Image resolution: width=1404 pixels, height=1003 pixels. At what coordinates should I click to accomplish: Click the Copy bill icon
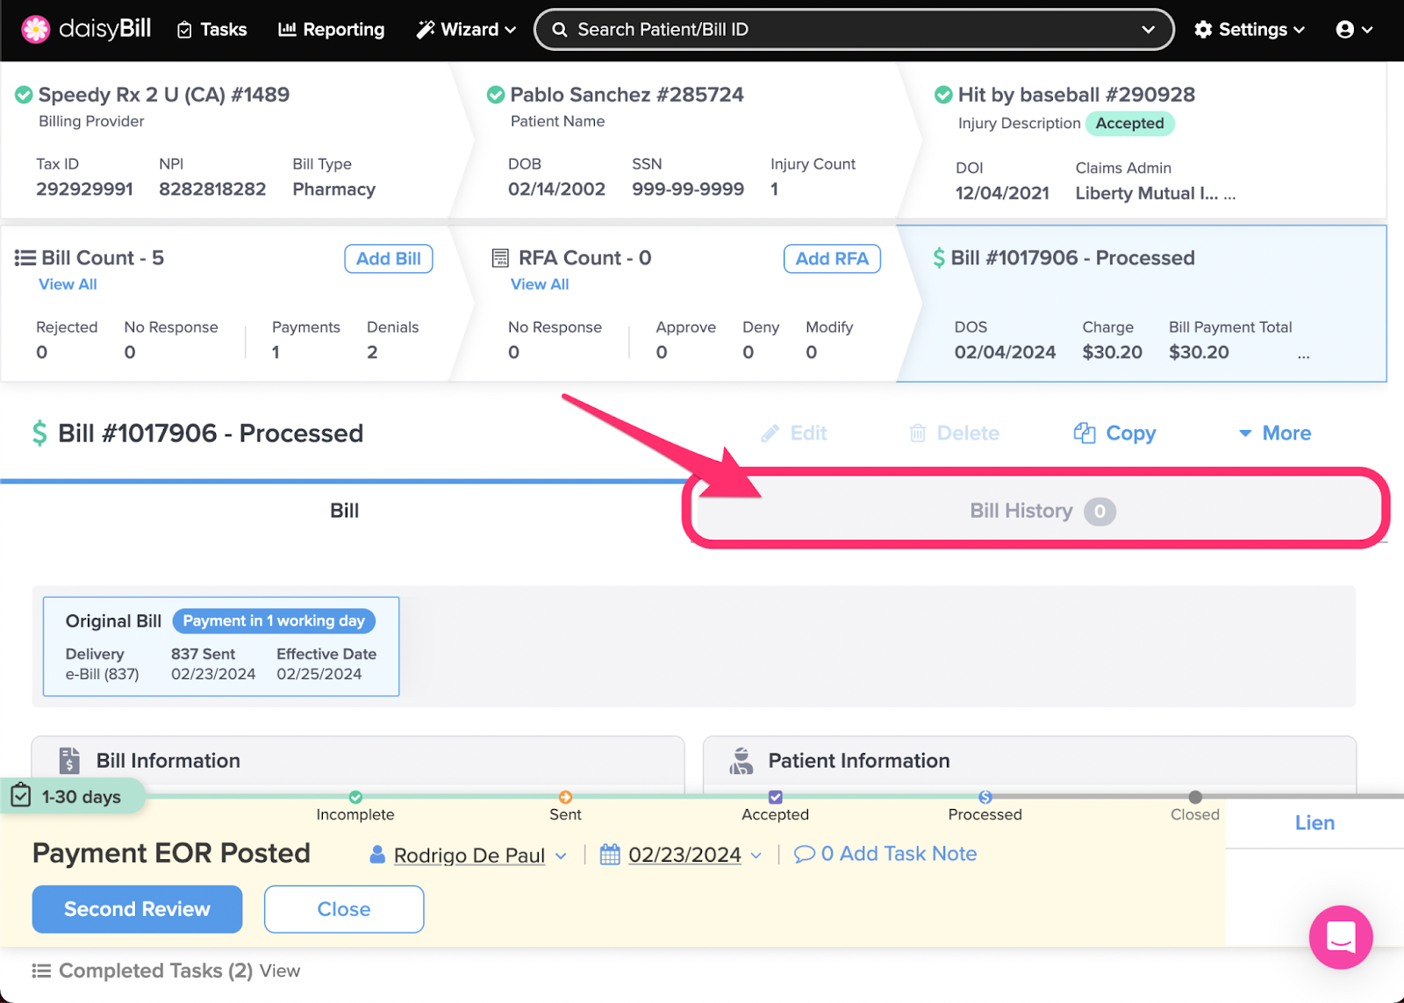1085,433
